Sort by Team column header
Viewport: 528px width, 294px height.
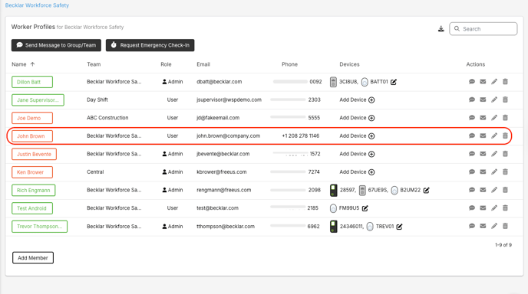coord(94,64)
